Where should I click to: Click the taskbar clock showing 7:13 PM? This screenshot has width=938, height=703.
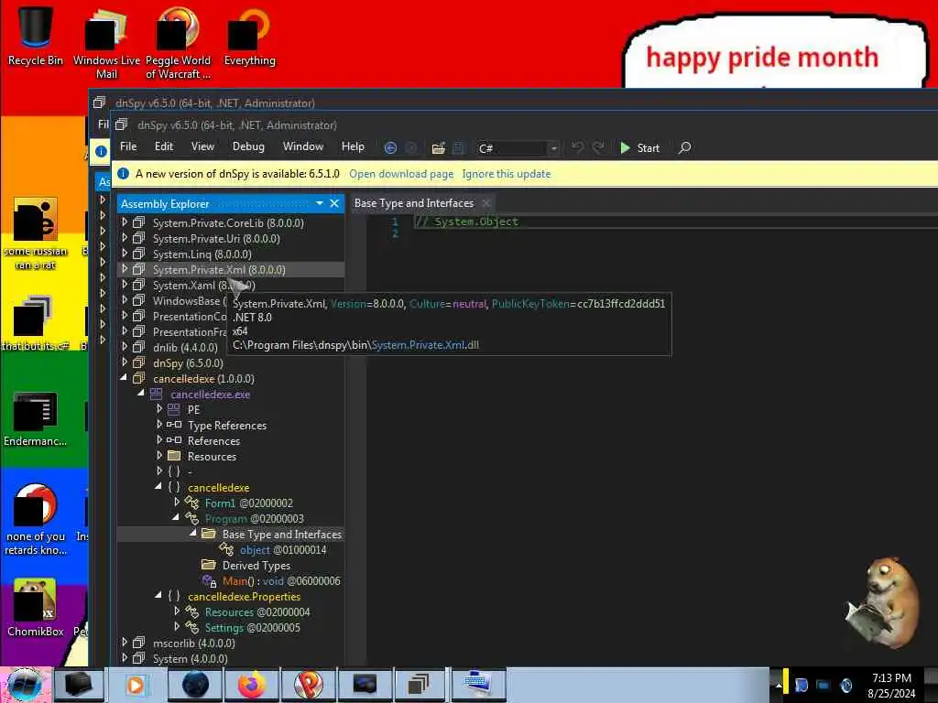coord(891,685)
